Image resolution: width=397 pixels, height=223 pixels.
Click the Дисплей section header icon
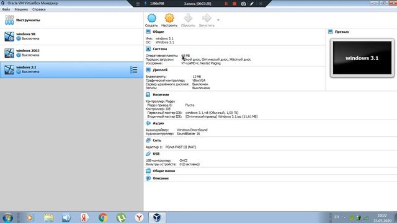148,70
